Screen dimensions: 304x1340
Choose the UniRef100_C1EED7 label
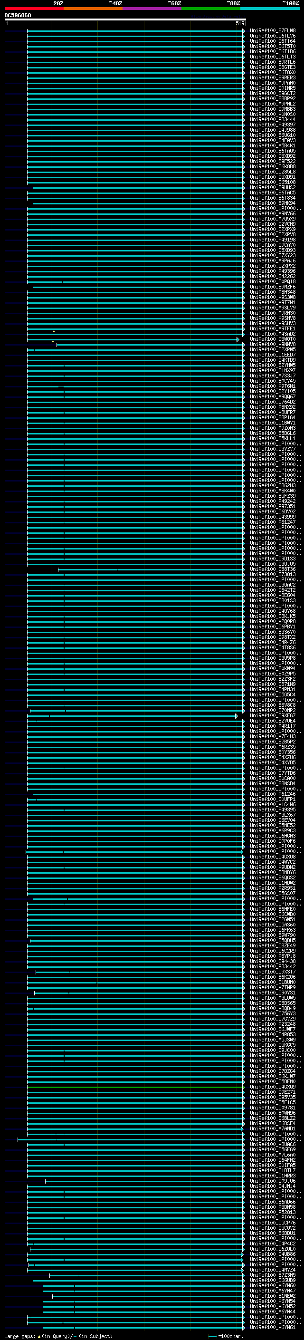click(x=273, y=355)
